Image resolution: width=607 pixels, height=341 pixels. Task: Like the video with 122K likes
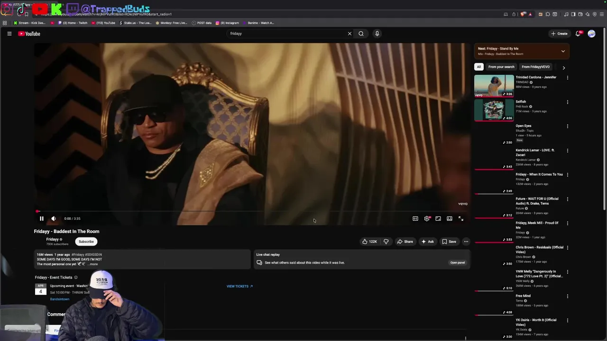tap(369, 242)
